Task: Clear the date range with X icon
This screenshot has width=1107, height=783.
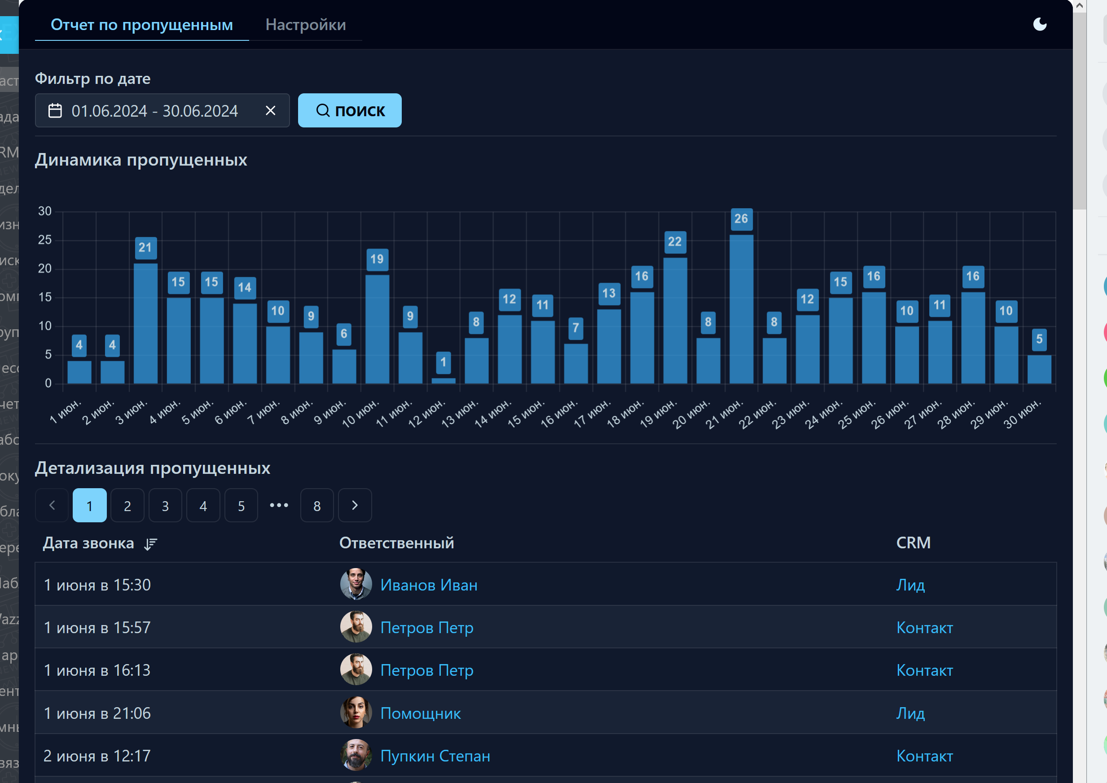Action: coord(271,111)
